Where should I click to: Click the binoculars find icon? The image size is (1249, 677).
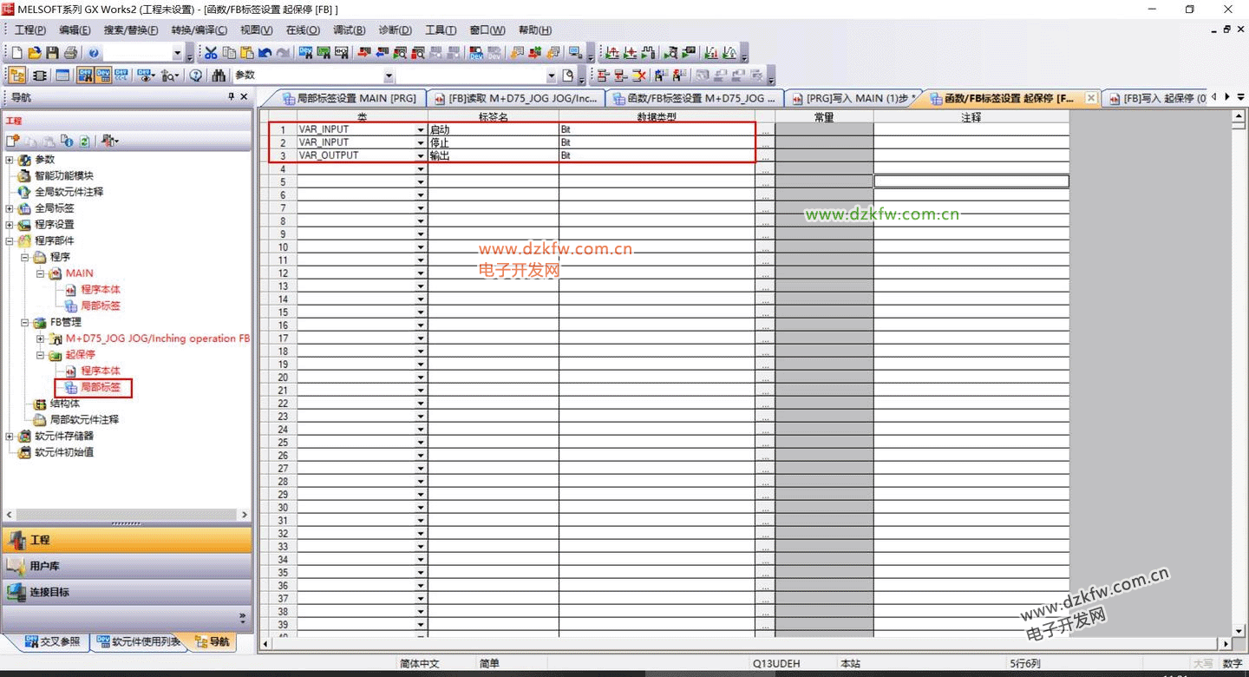click(219, 76)
